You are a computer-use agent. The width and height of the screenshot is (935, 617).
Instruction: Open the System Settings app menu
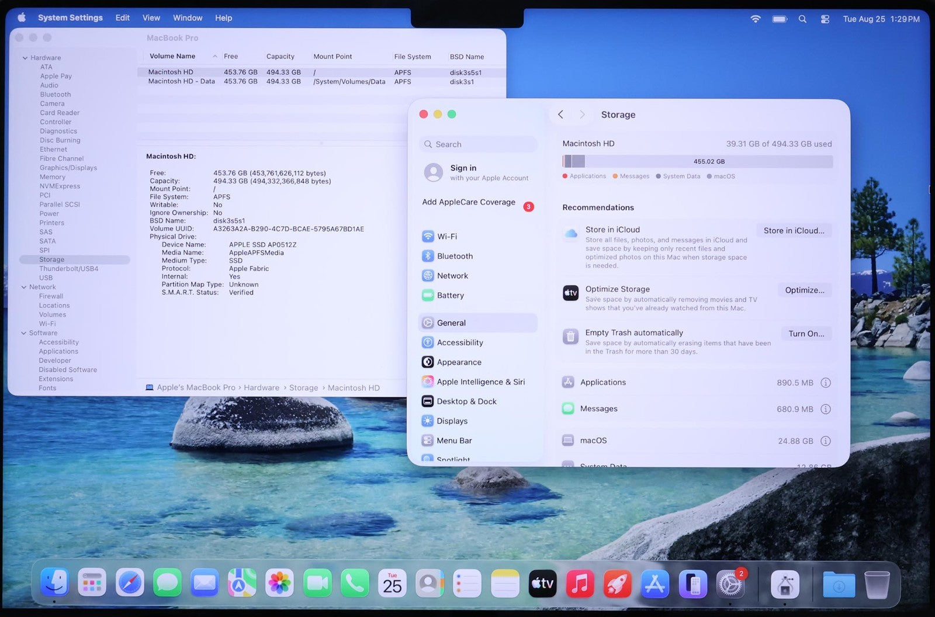coord(70,18)
